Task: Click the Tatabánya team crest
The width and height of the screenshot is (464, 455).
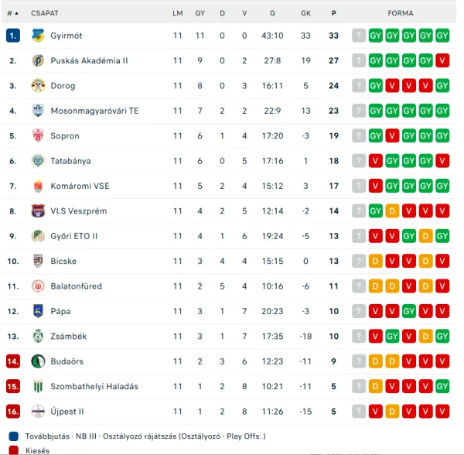Action: [38, 161]
